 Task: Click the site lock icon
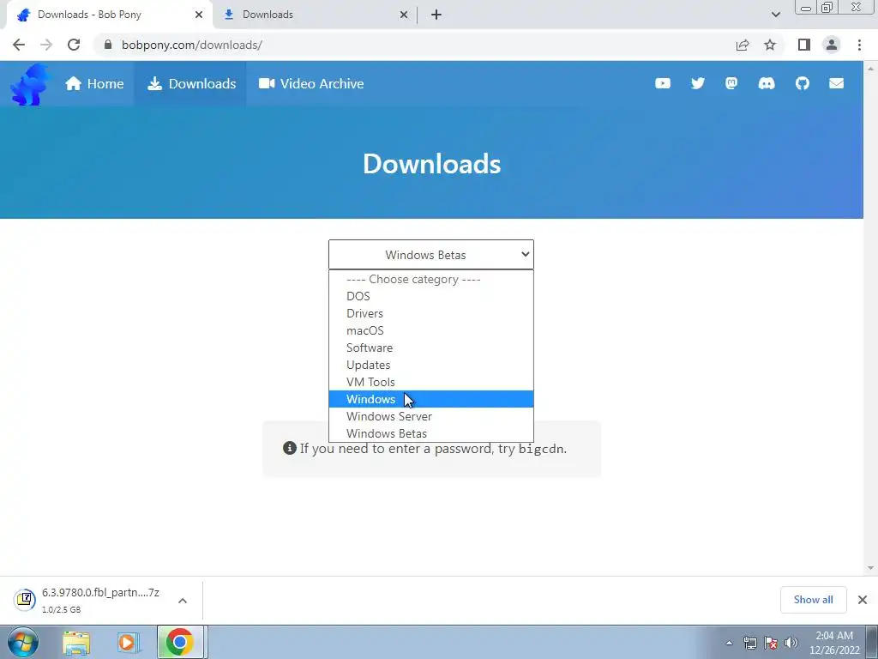[x=108, y=45]
